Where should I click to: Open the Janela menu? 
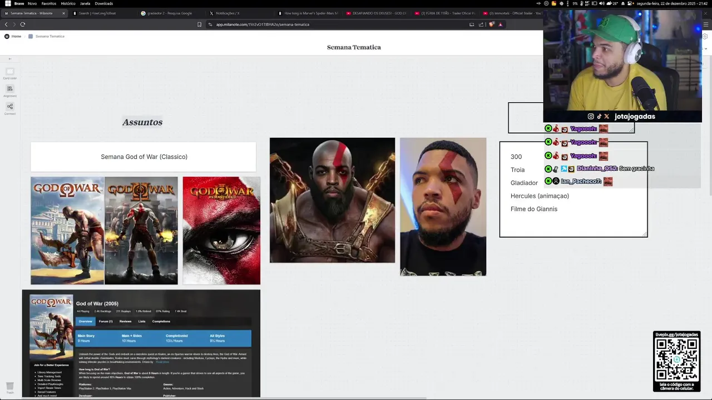click(85, 3)
